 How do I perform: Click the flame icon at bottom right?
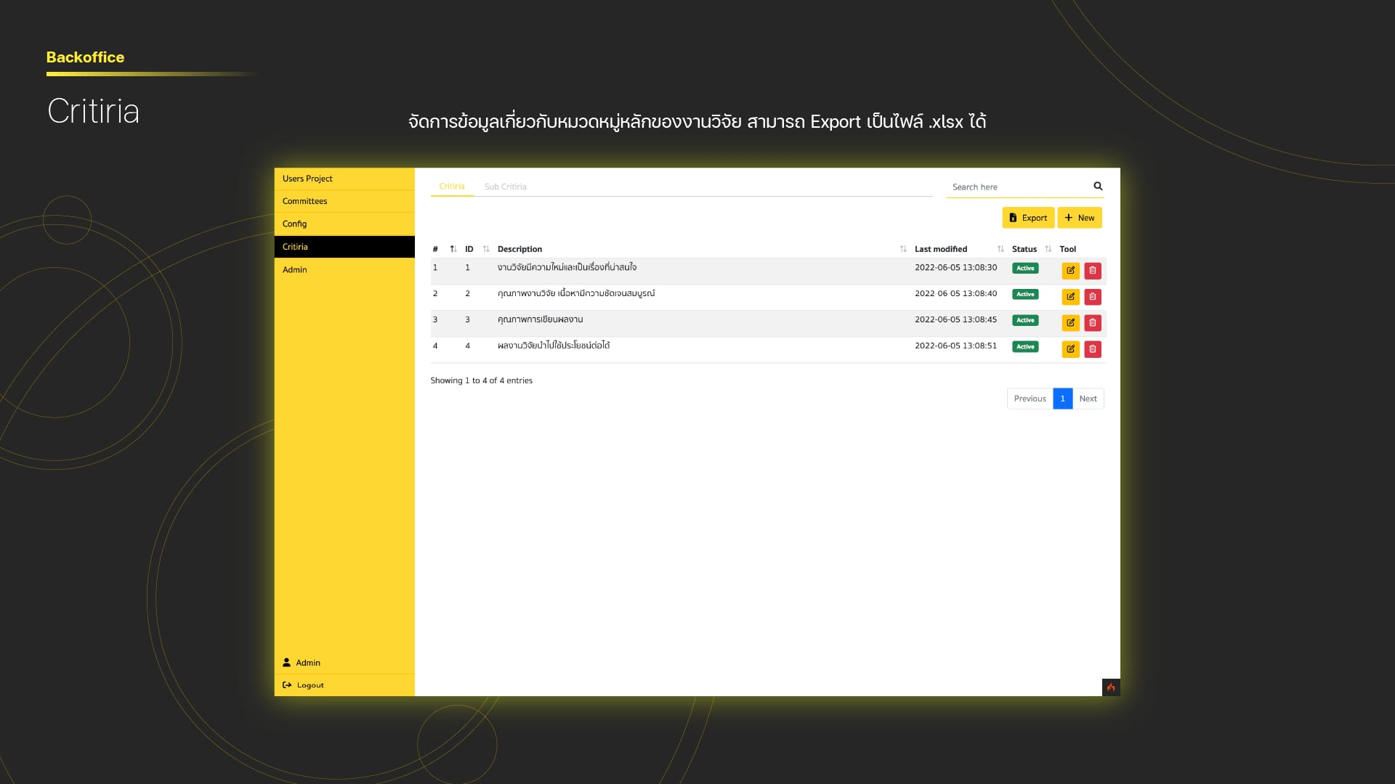pos(1110,687)
